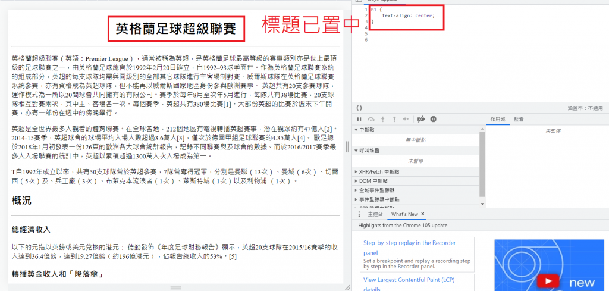Click the Highlights from the Chrome 105 update text

click(x=403, y=226)
